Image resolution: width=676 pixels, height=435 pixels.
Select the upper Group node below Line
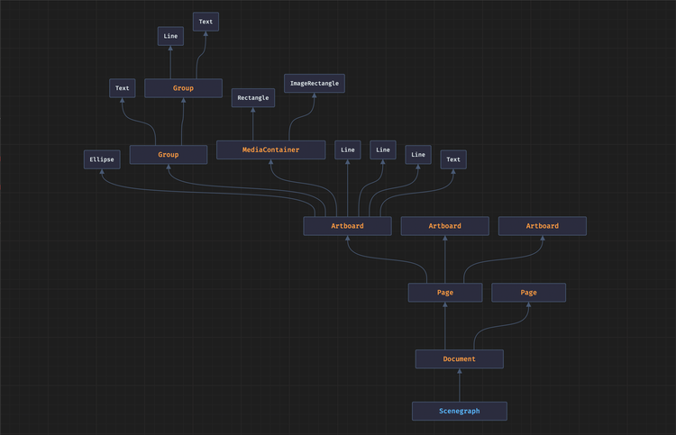click(183, 88)
